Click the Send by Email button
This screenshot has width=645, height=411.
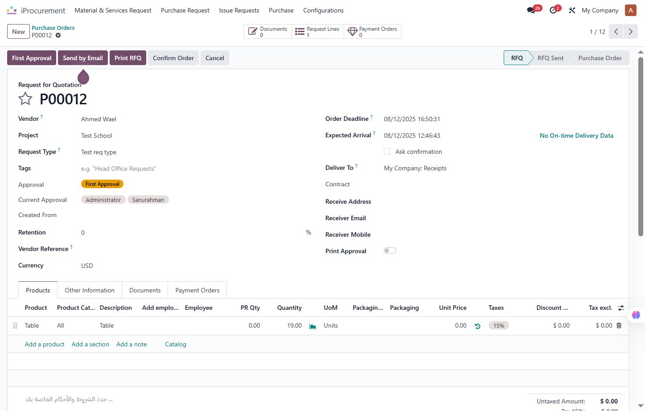(83, 58)
